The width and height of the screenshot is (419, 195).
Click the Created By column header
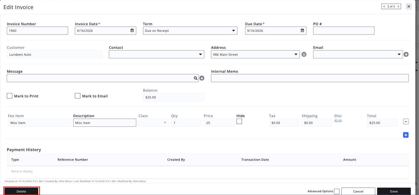pos(176,160)
